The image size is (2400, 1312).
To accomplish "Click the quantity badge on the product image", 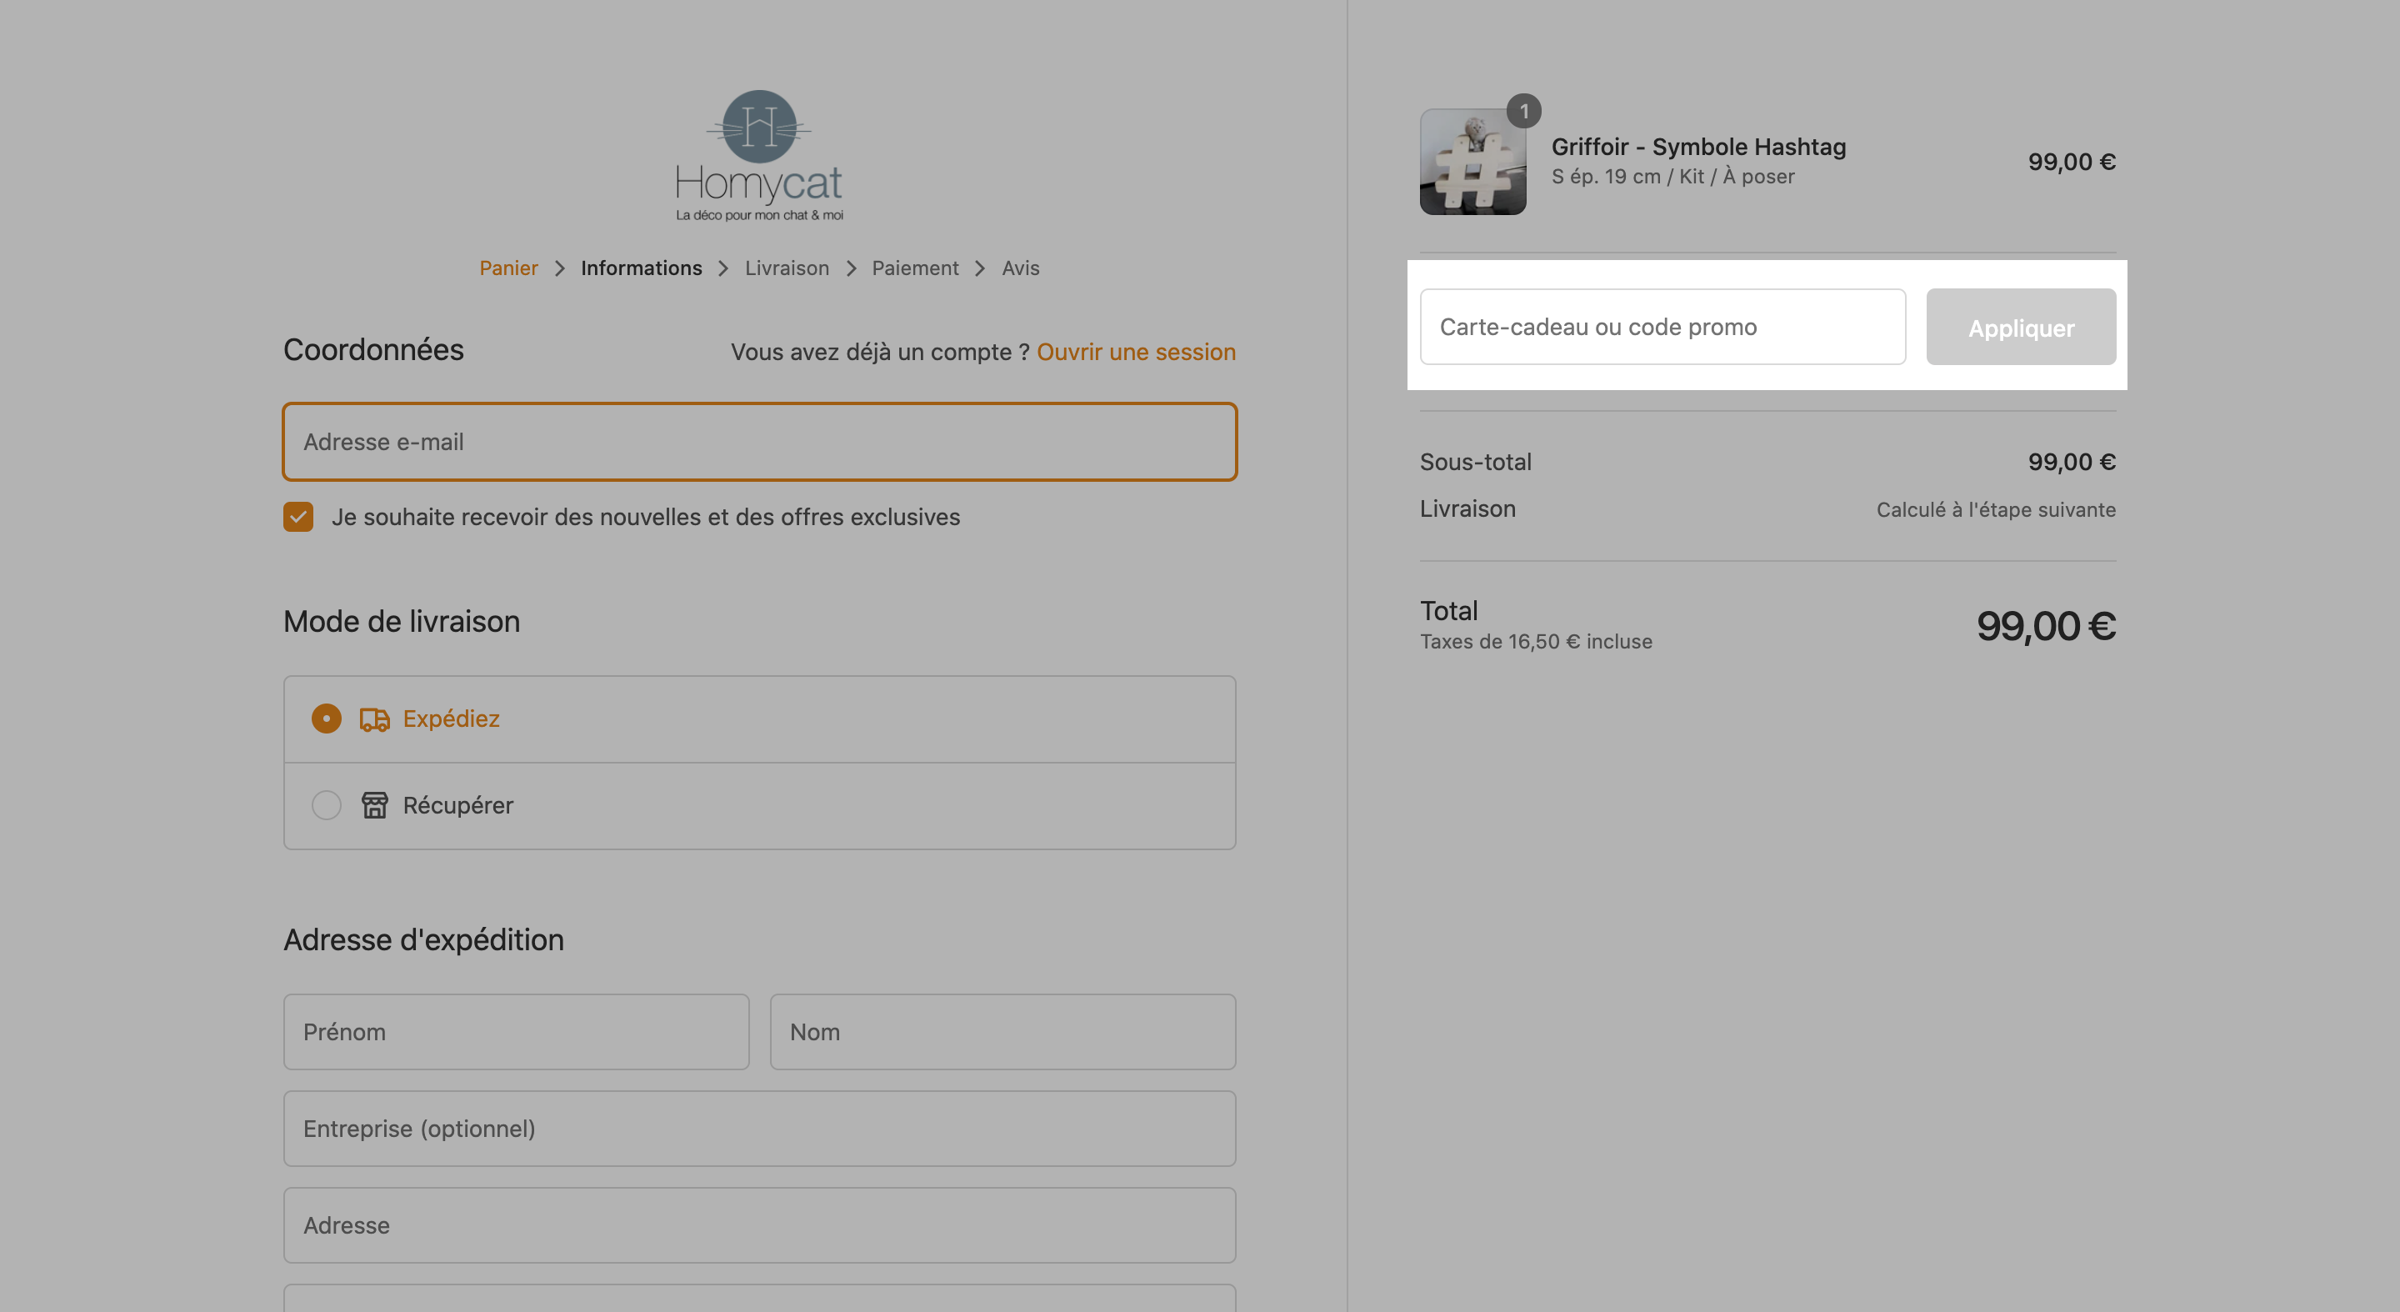I will coord(1524,111).
